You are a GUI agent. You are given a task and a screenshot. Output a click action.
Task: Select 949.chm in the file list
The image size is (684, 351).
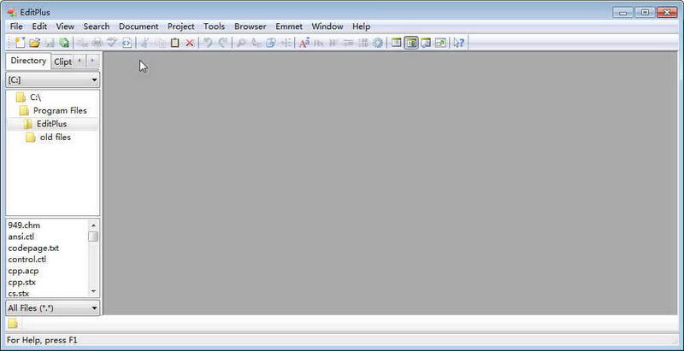(24, 225)
